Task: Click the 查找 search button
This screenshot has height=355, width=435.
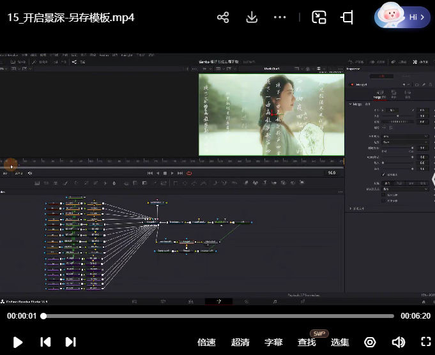Action: (307, 343)
